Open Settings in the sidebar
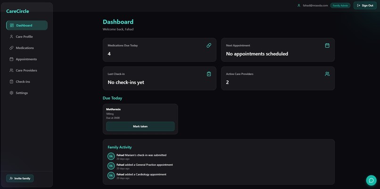 pyautogui.click(x=27, y=93)
